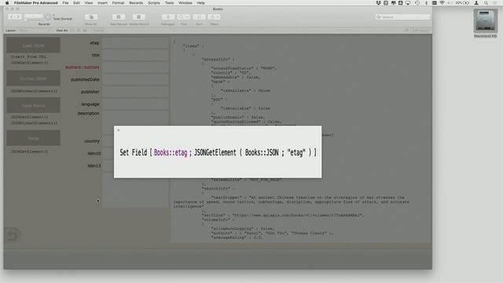
Task: Open the Format menu
Action: point(118,3)
